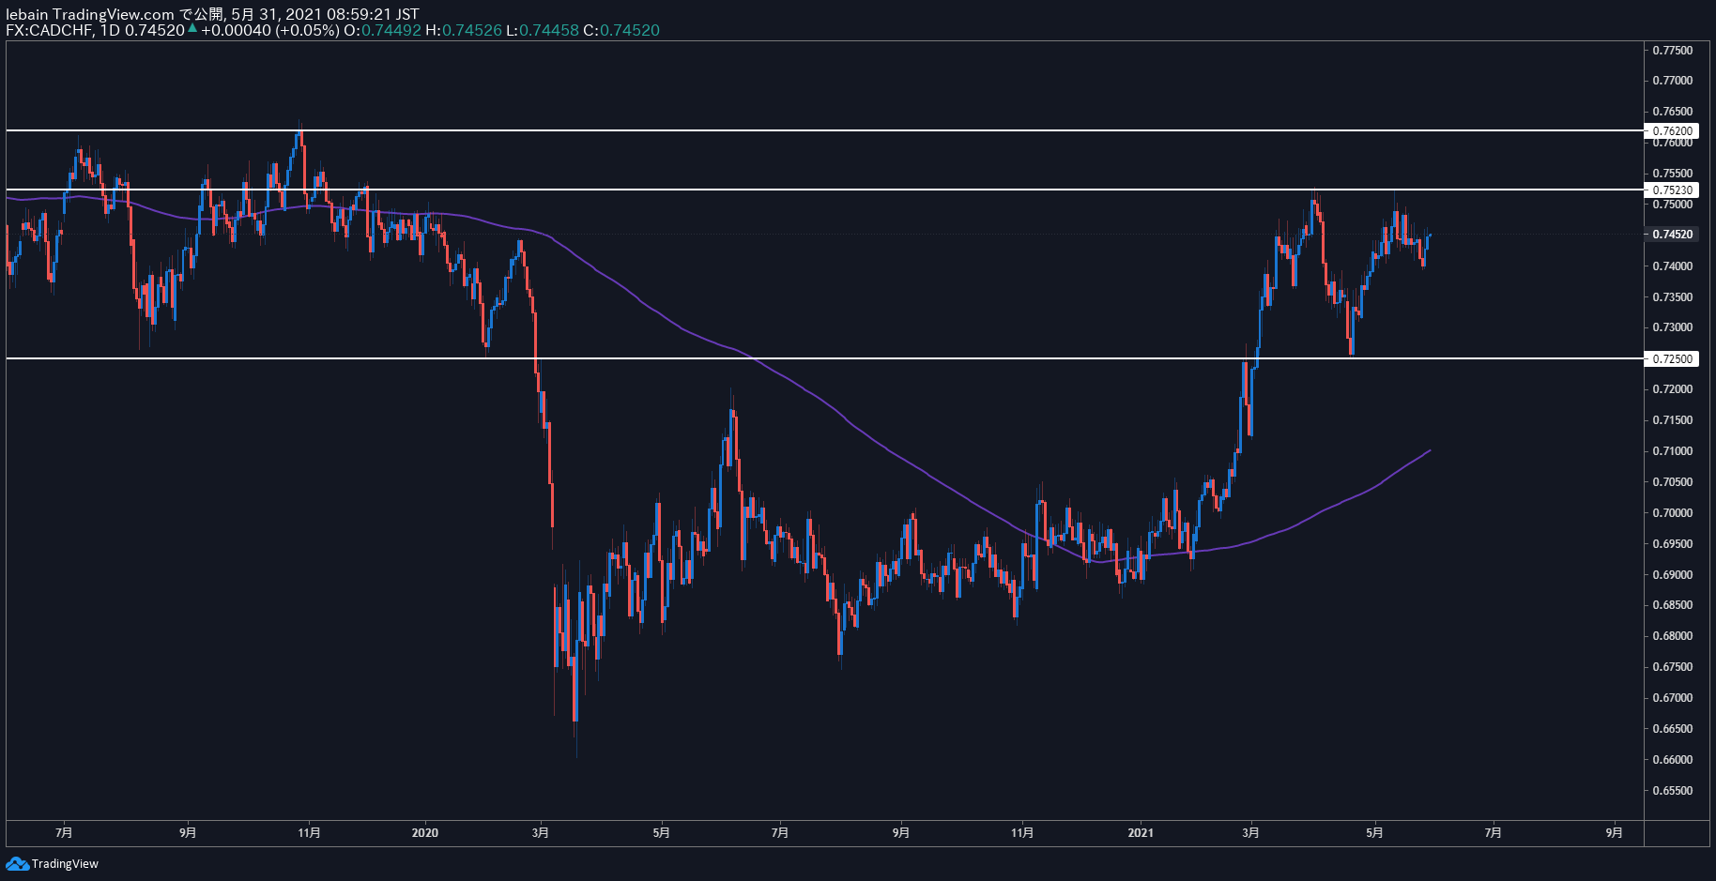1716x881 pixels.
Task: Click the green up-arrow change indicator
Action: (x=192, y=29)
